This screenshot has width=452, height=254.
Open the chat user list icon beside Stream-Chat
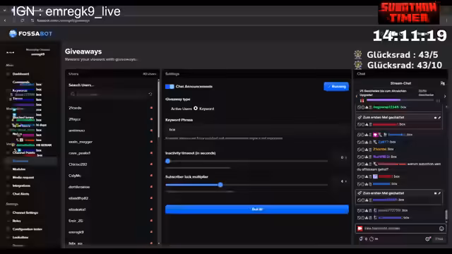(x=443, y=83)
